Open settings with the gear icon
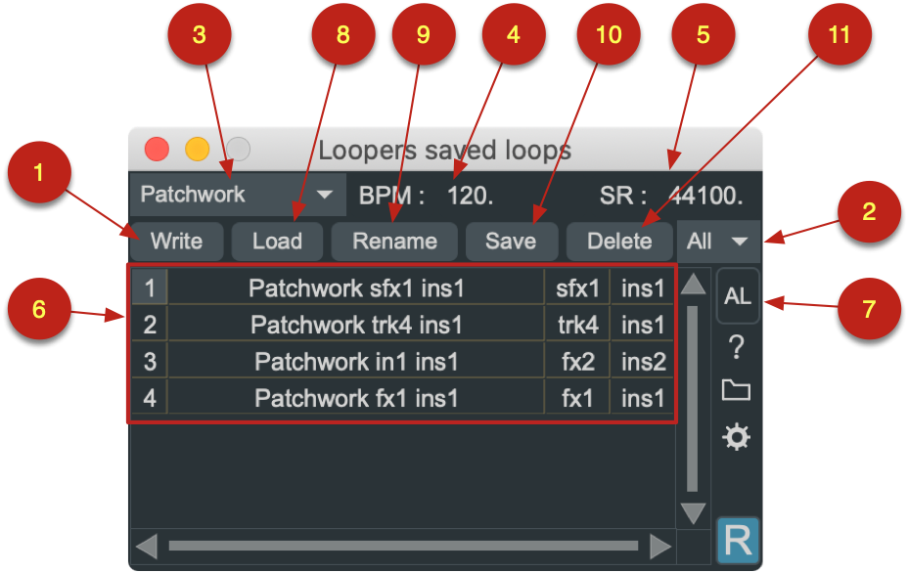This screenshot has height=573, width=908. coord(736,437)
